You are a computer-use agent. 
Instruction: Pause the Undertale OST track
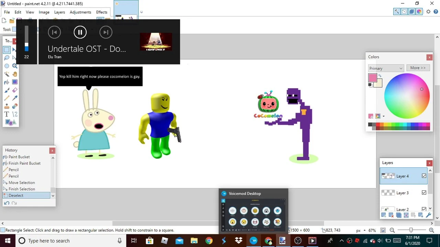pos(80,32)
